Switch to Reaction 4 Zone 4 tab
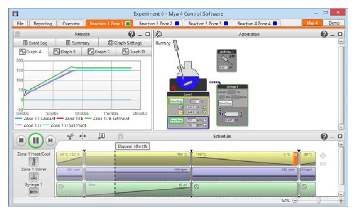 click(x=257, y=23)
